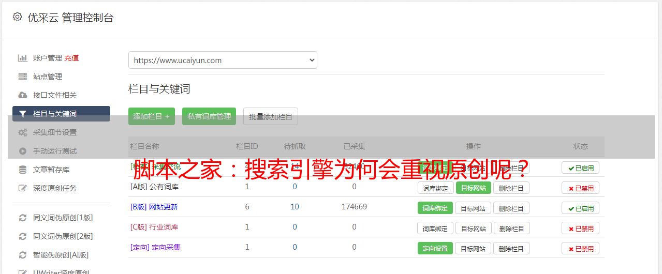
Task: Toggle 已禁用 status for 公有词库 row
Action: 580,188
